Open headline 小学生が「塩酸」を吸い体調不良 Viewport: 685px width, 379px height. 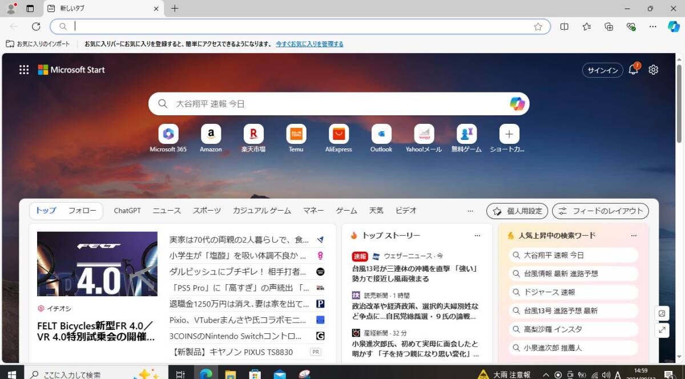coord(238,256)
